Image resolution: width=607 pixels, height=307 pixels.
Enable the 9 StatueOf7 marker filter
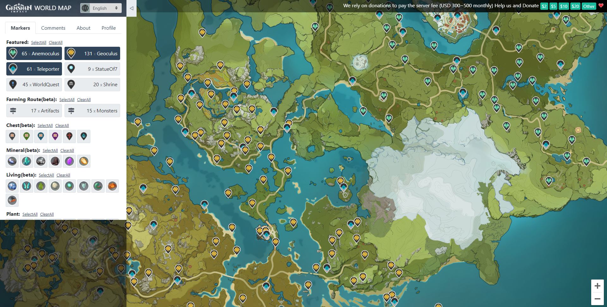[x=92, y=69]
